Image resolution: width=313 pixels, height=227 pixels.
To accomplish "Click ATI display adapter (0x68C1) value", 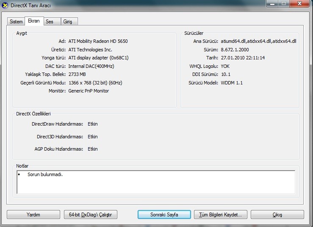I will (98, 58).
